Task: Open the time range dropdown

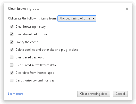Action: click(77, 18)
